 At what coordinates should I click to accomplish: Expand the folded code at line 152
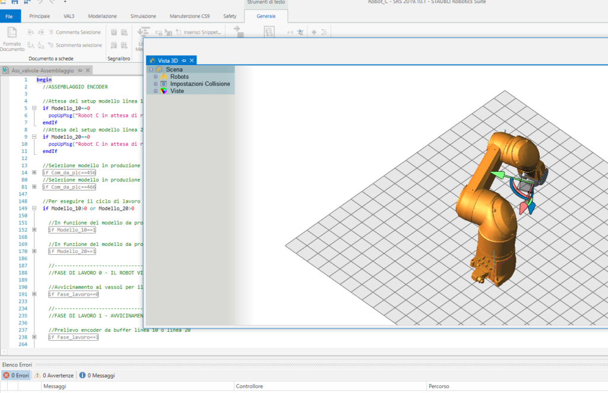click(x=34, y=230)
